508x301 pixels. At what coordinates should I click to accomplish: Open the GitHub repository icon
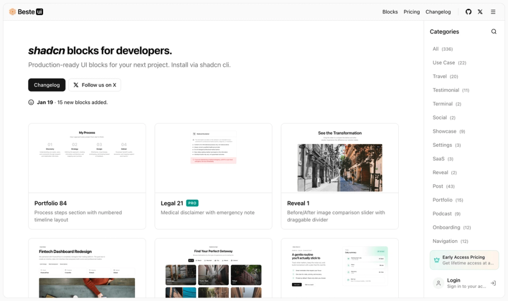coord(468,11)
